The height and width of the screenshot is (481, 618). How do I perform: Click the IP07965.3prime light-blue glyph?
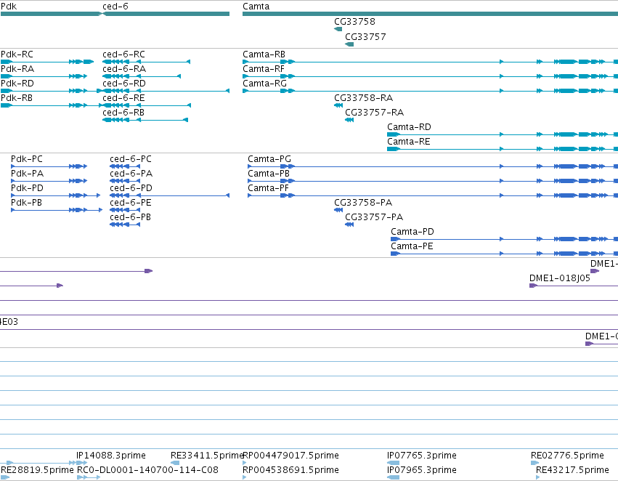[393, 477]
